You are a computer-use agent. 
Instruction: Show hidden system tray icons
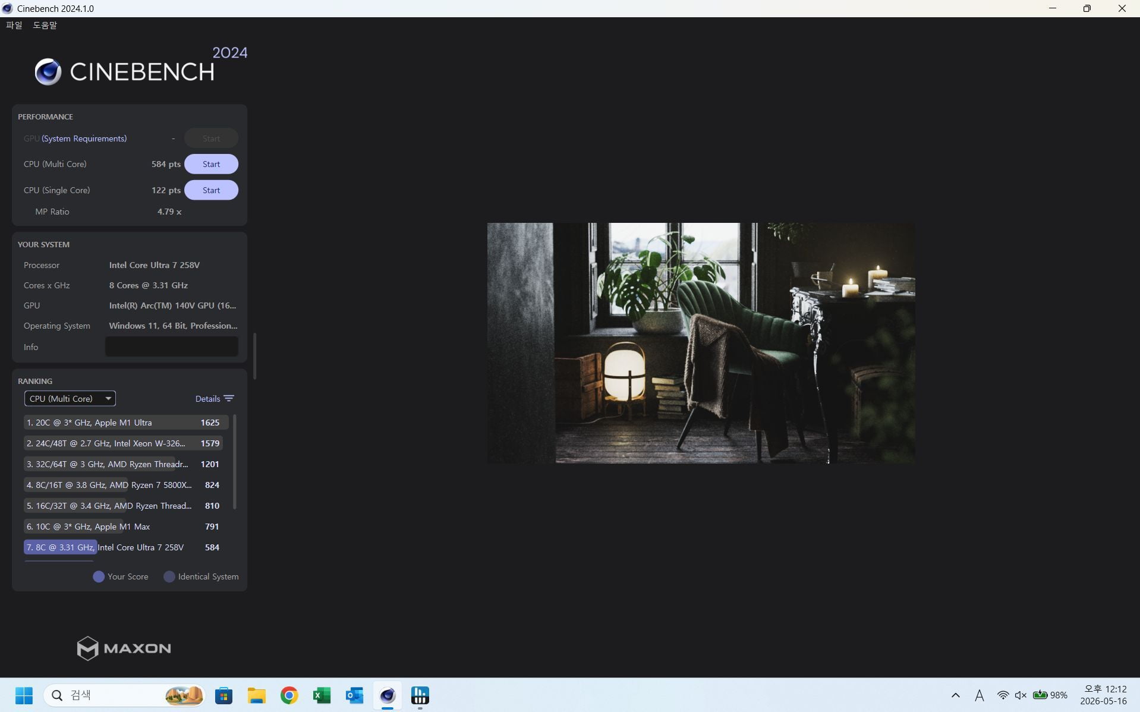click(x=956, y=695)
